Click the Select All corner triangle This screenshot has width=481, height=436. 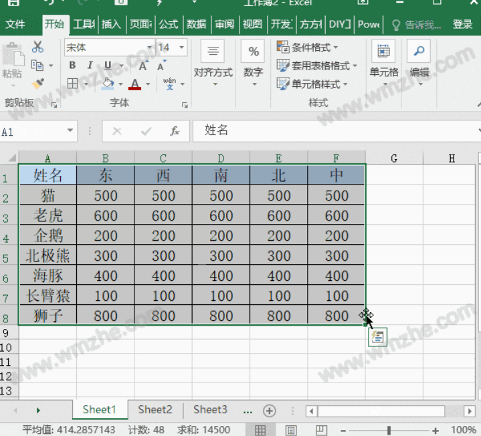coord(11,158)
